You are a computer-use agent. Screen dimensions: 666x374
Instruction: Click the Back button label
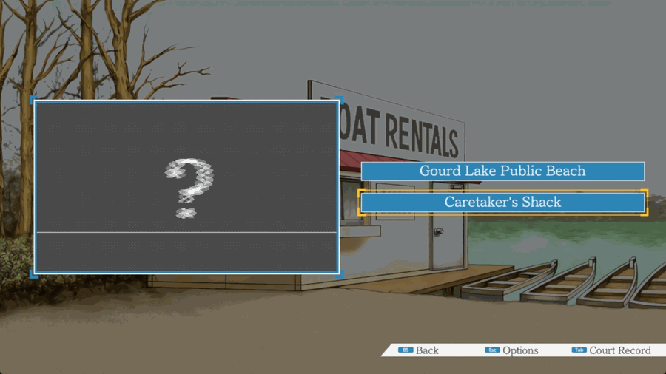[x=427, y=350]
